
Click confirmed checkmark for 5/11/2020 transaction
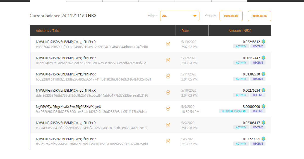168,76
